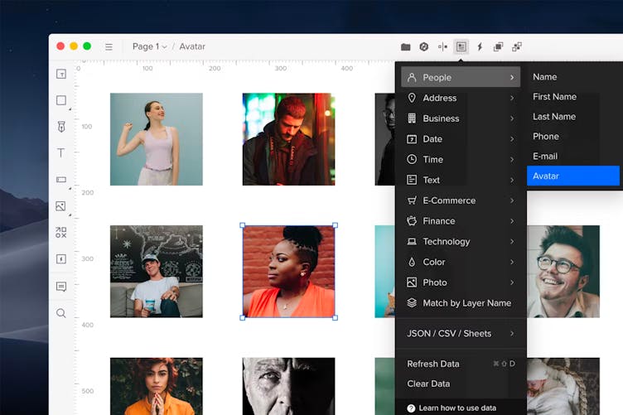The width and height of the screenshot is (623, 415).
Task: Expand the JSON / CSV / Sheets submenu
Action: [461, 334]
